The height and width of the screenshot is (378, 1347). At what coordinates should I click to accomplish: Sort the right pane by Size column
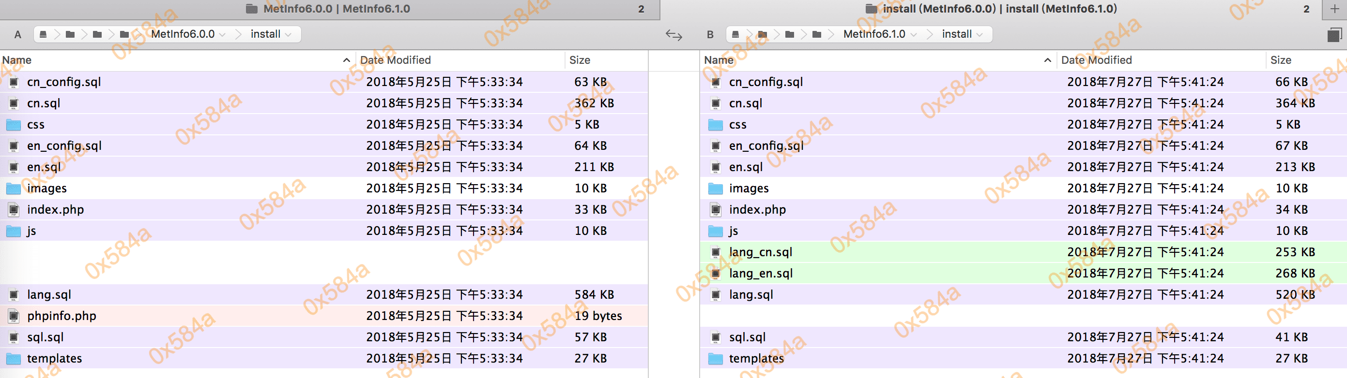tap(1281, 60)
